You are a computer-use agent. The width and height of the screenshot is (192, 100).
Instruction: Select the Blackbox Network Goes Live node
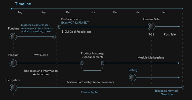[182, 88]
